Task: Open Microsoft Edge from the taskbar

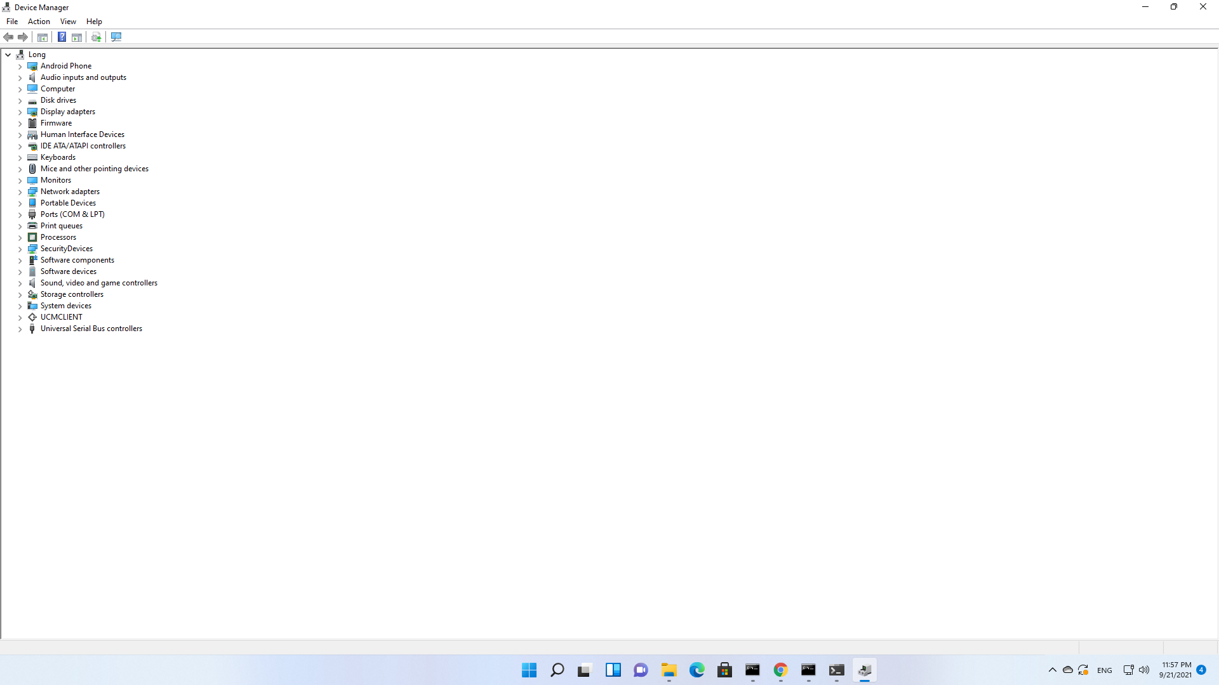Action: [x=696, y=670]
